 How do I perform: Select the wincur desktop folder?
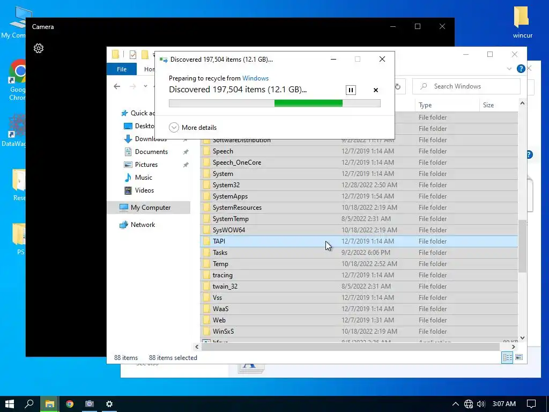pyautogui.click(x=522, y=22)
